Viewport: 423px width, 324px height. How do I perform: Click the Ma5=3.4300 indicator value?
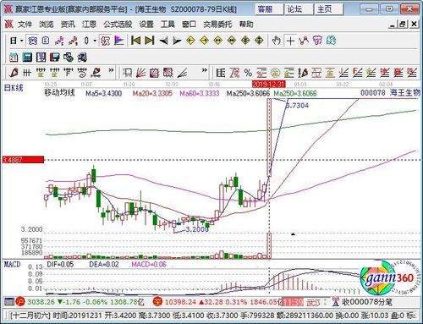[104, 93]
